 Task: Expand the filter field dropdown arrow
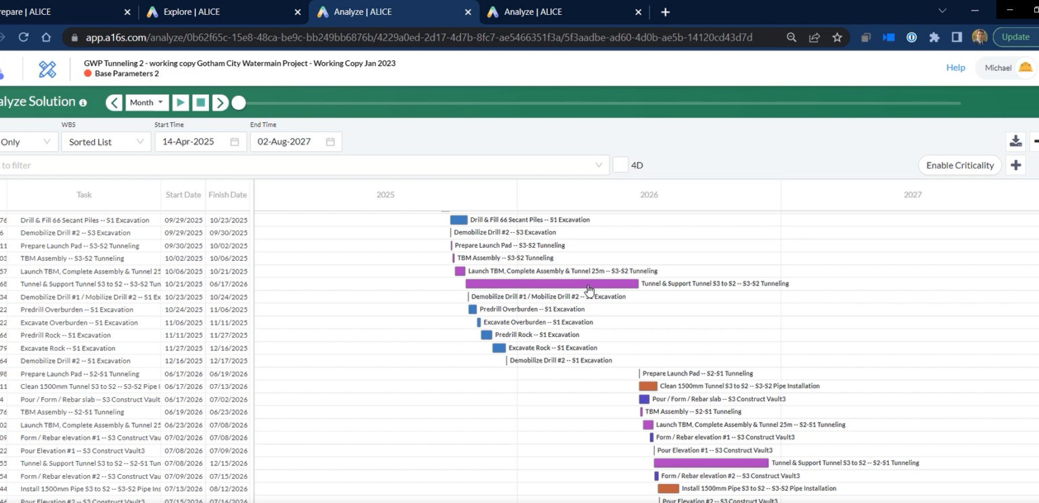(598, 165)
